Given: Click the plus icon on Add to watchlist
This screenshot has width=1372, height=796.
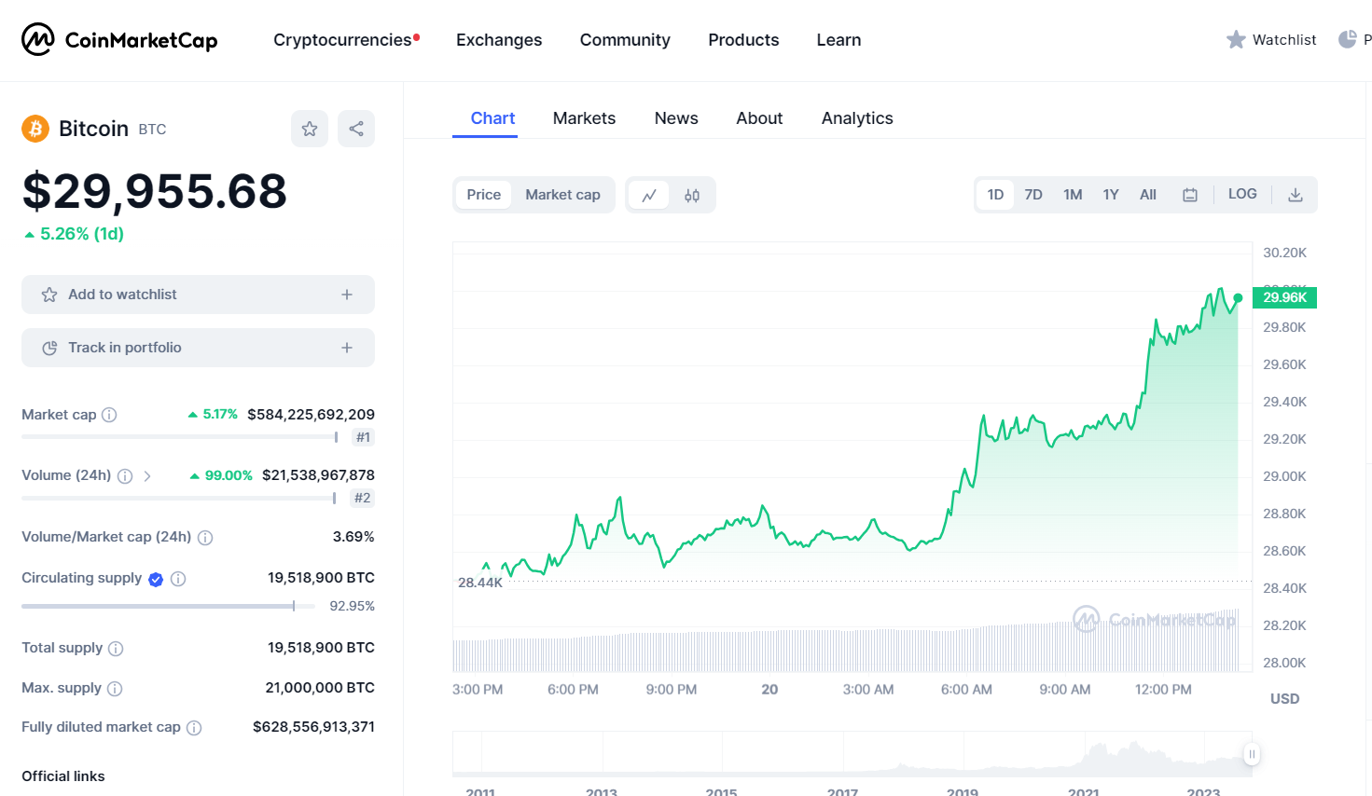Looking at the screenshot, I should pos(347,295).
